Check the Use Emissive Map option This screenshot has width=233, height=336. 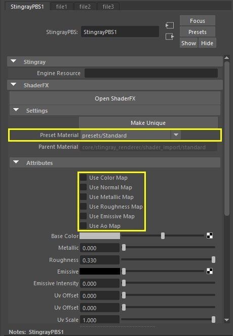[83, 216]
